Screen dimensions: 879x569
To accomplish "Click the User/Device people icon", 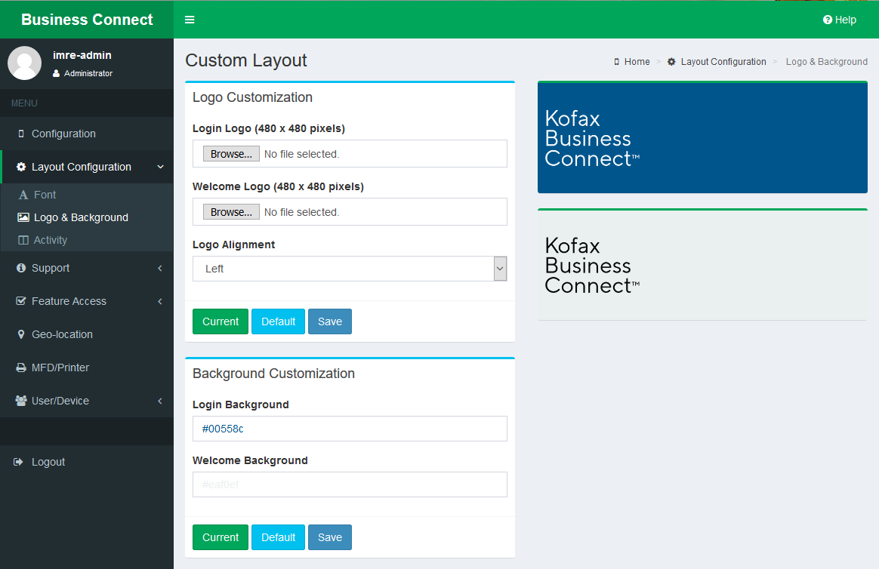I will [21, 401].
